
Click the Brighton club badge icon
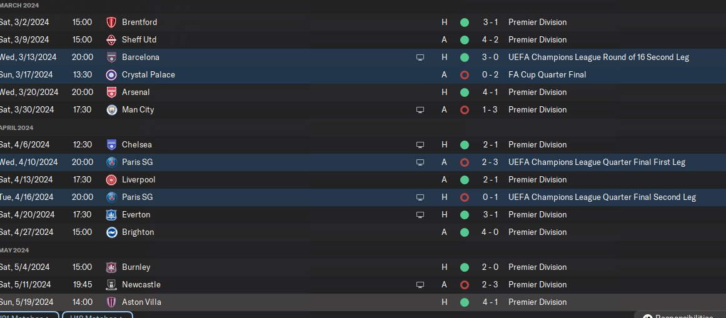(111, 232)
